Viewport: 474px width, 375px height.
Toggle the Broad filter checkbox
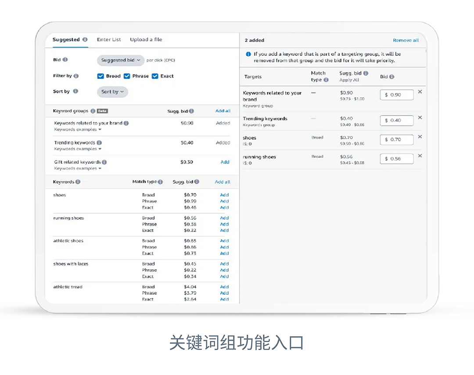click(101, 76)
